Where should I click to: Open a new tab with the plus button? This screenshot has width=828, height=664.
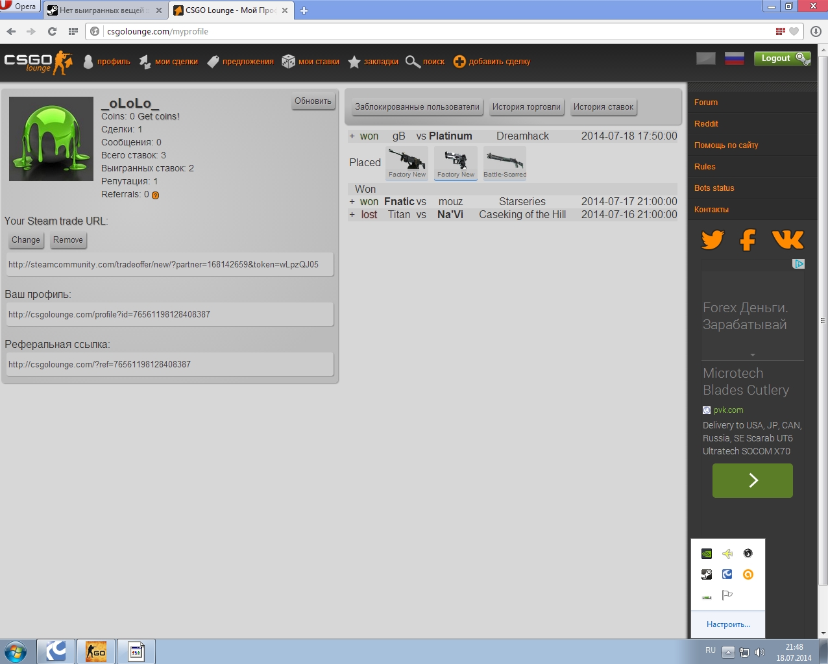pos(304,10)
